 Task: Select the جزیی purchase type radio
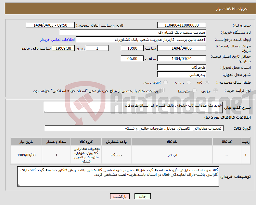tap(215, 90)
